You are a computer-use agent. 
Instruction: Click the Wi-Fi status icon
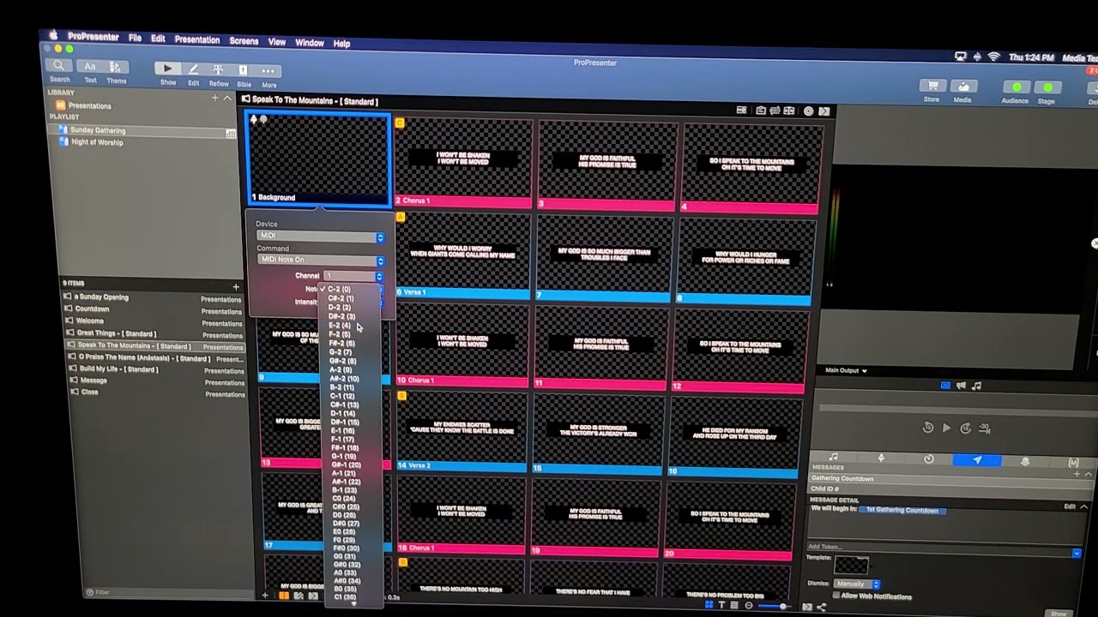pos(993,57)
